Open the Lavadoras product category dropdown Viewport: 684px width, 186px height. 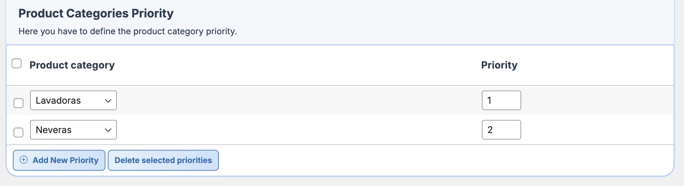pos(73,100)
